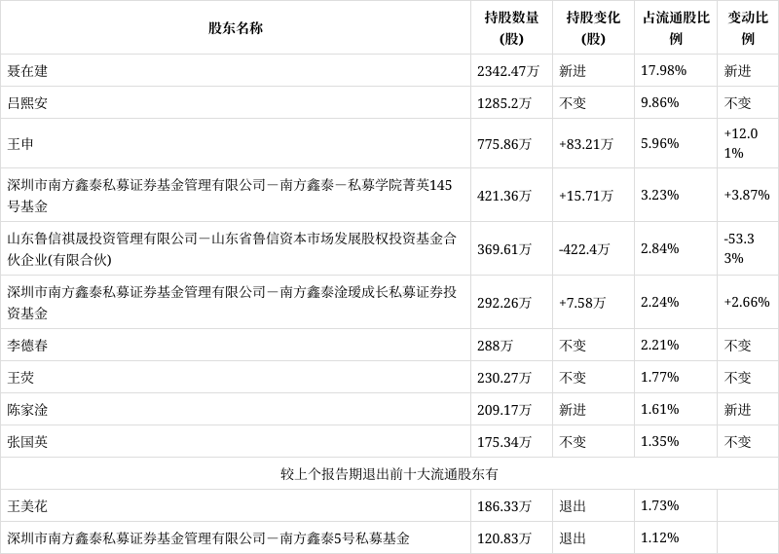Click the value 1285.2万

coord(503,103)
